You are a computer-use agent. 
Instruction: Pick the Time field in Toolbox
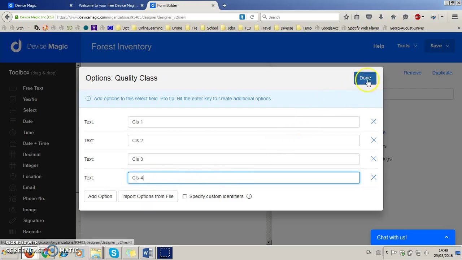click(28, 133)
